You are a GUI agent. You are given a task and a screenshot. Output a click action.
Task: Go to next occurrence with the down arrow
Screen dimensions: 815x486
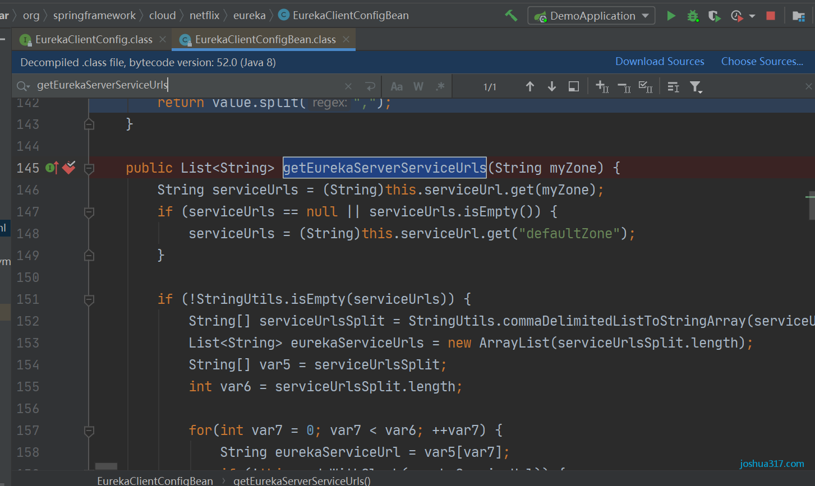(552, 86)
